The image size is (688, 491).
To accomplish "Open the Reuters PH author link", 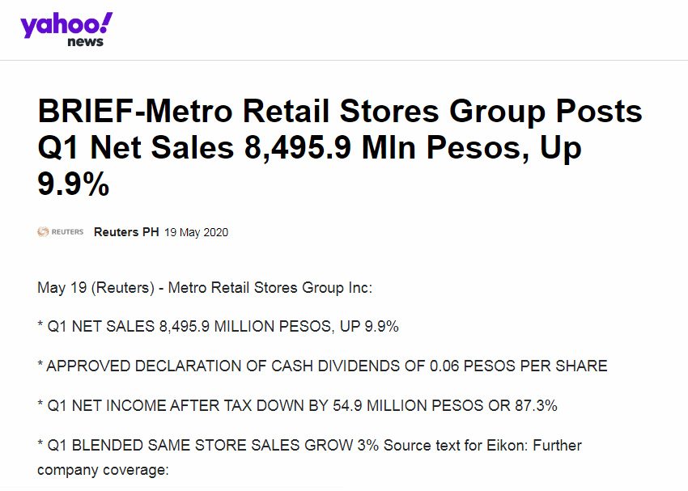I will 126,232.
